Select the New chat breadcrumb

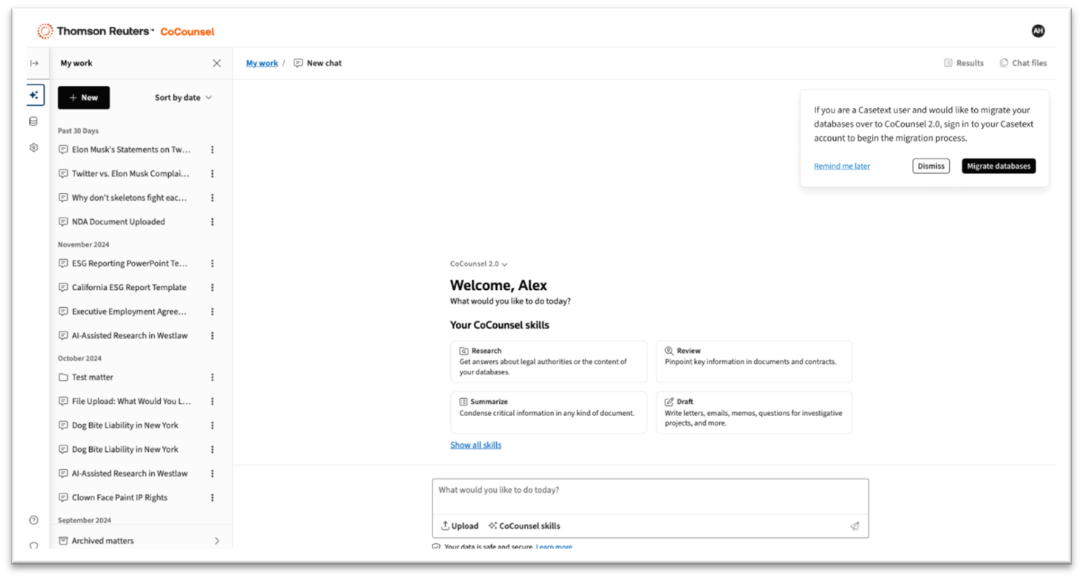point(318,63)
